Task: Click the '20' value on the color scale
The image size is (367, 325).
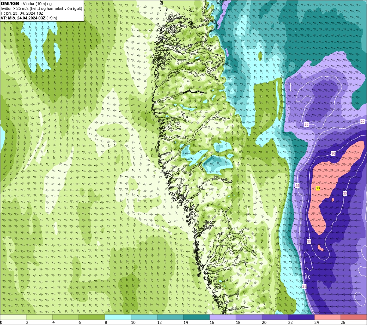Action: [264, 322]
